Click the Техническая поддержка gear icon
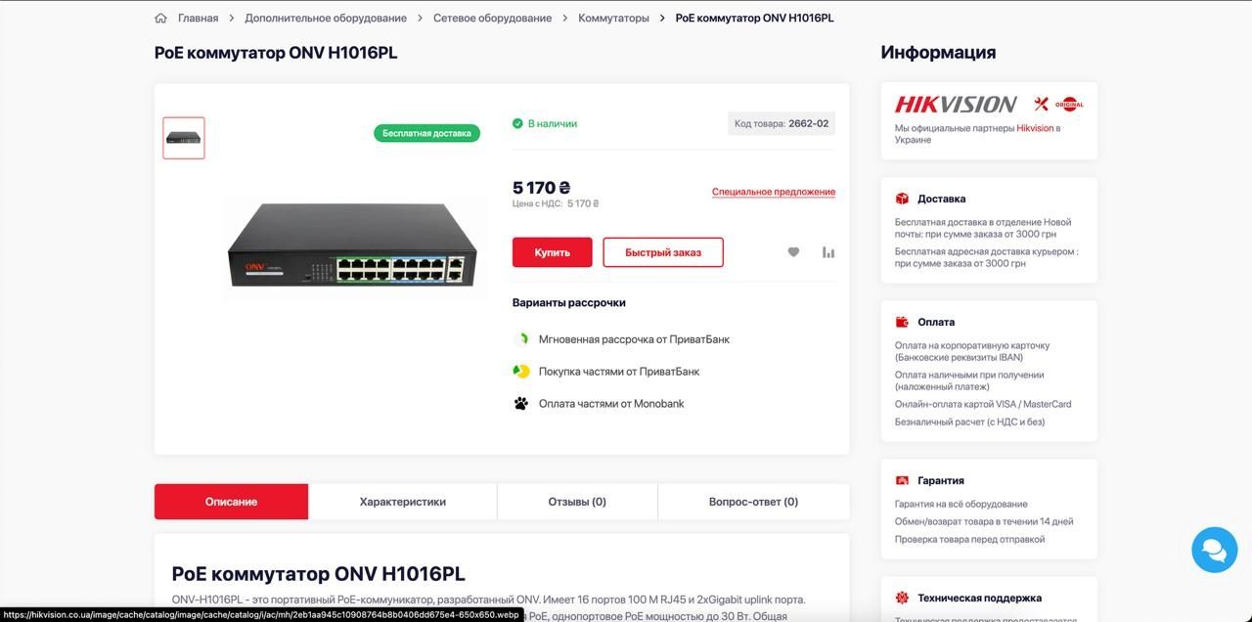This screenshot has width=1252, height=622. coord(902,598)
